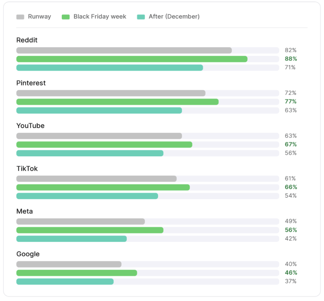Click the 46% value next to Google
The height and width of the screenshot is (301, 324).
(x=291, y=273)
